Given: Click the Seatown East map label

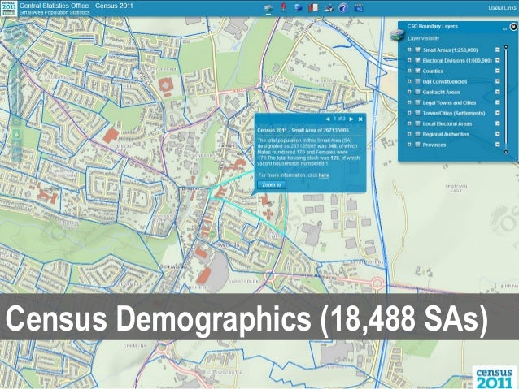Looking at the screenshot, I should coord(456,188).
